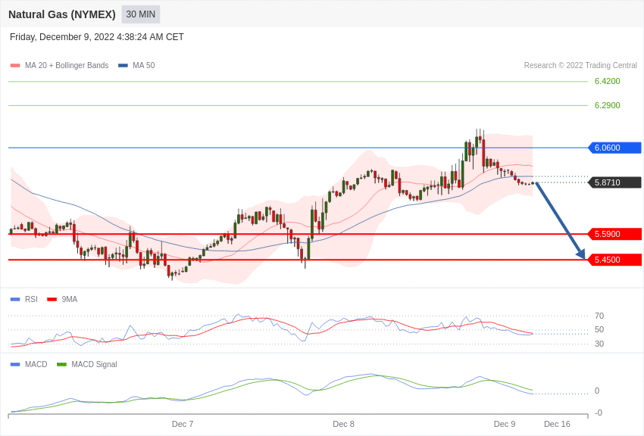Click the Natural Gas (NYMEX) title

(62, 14)
